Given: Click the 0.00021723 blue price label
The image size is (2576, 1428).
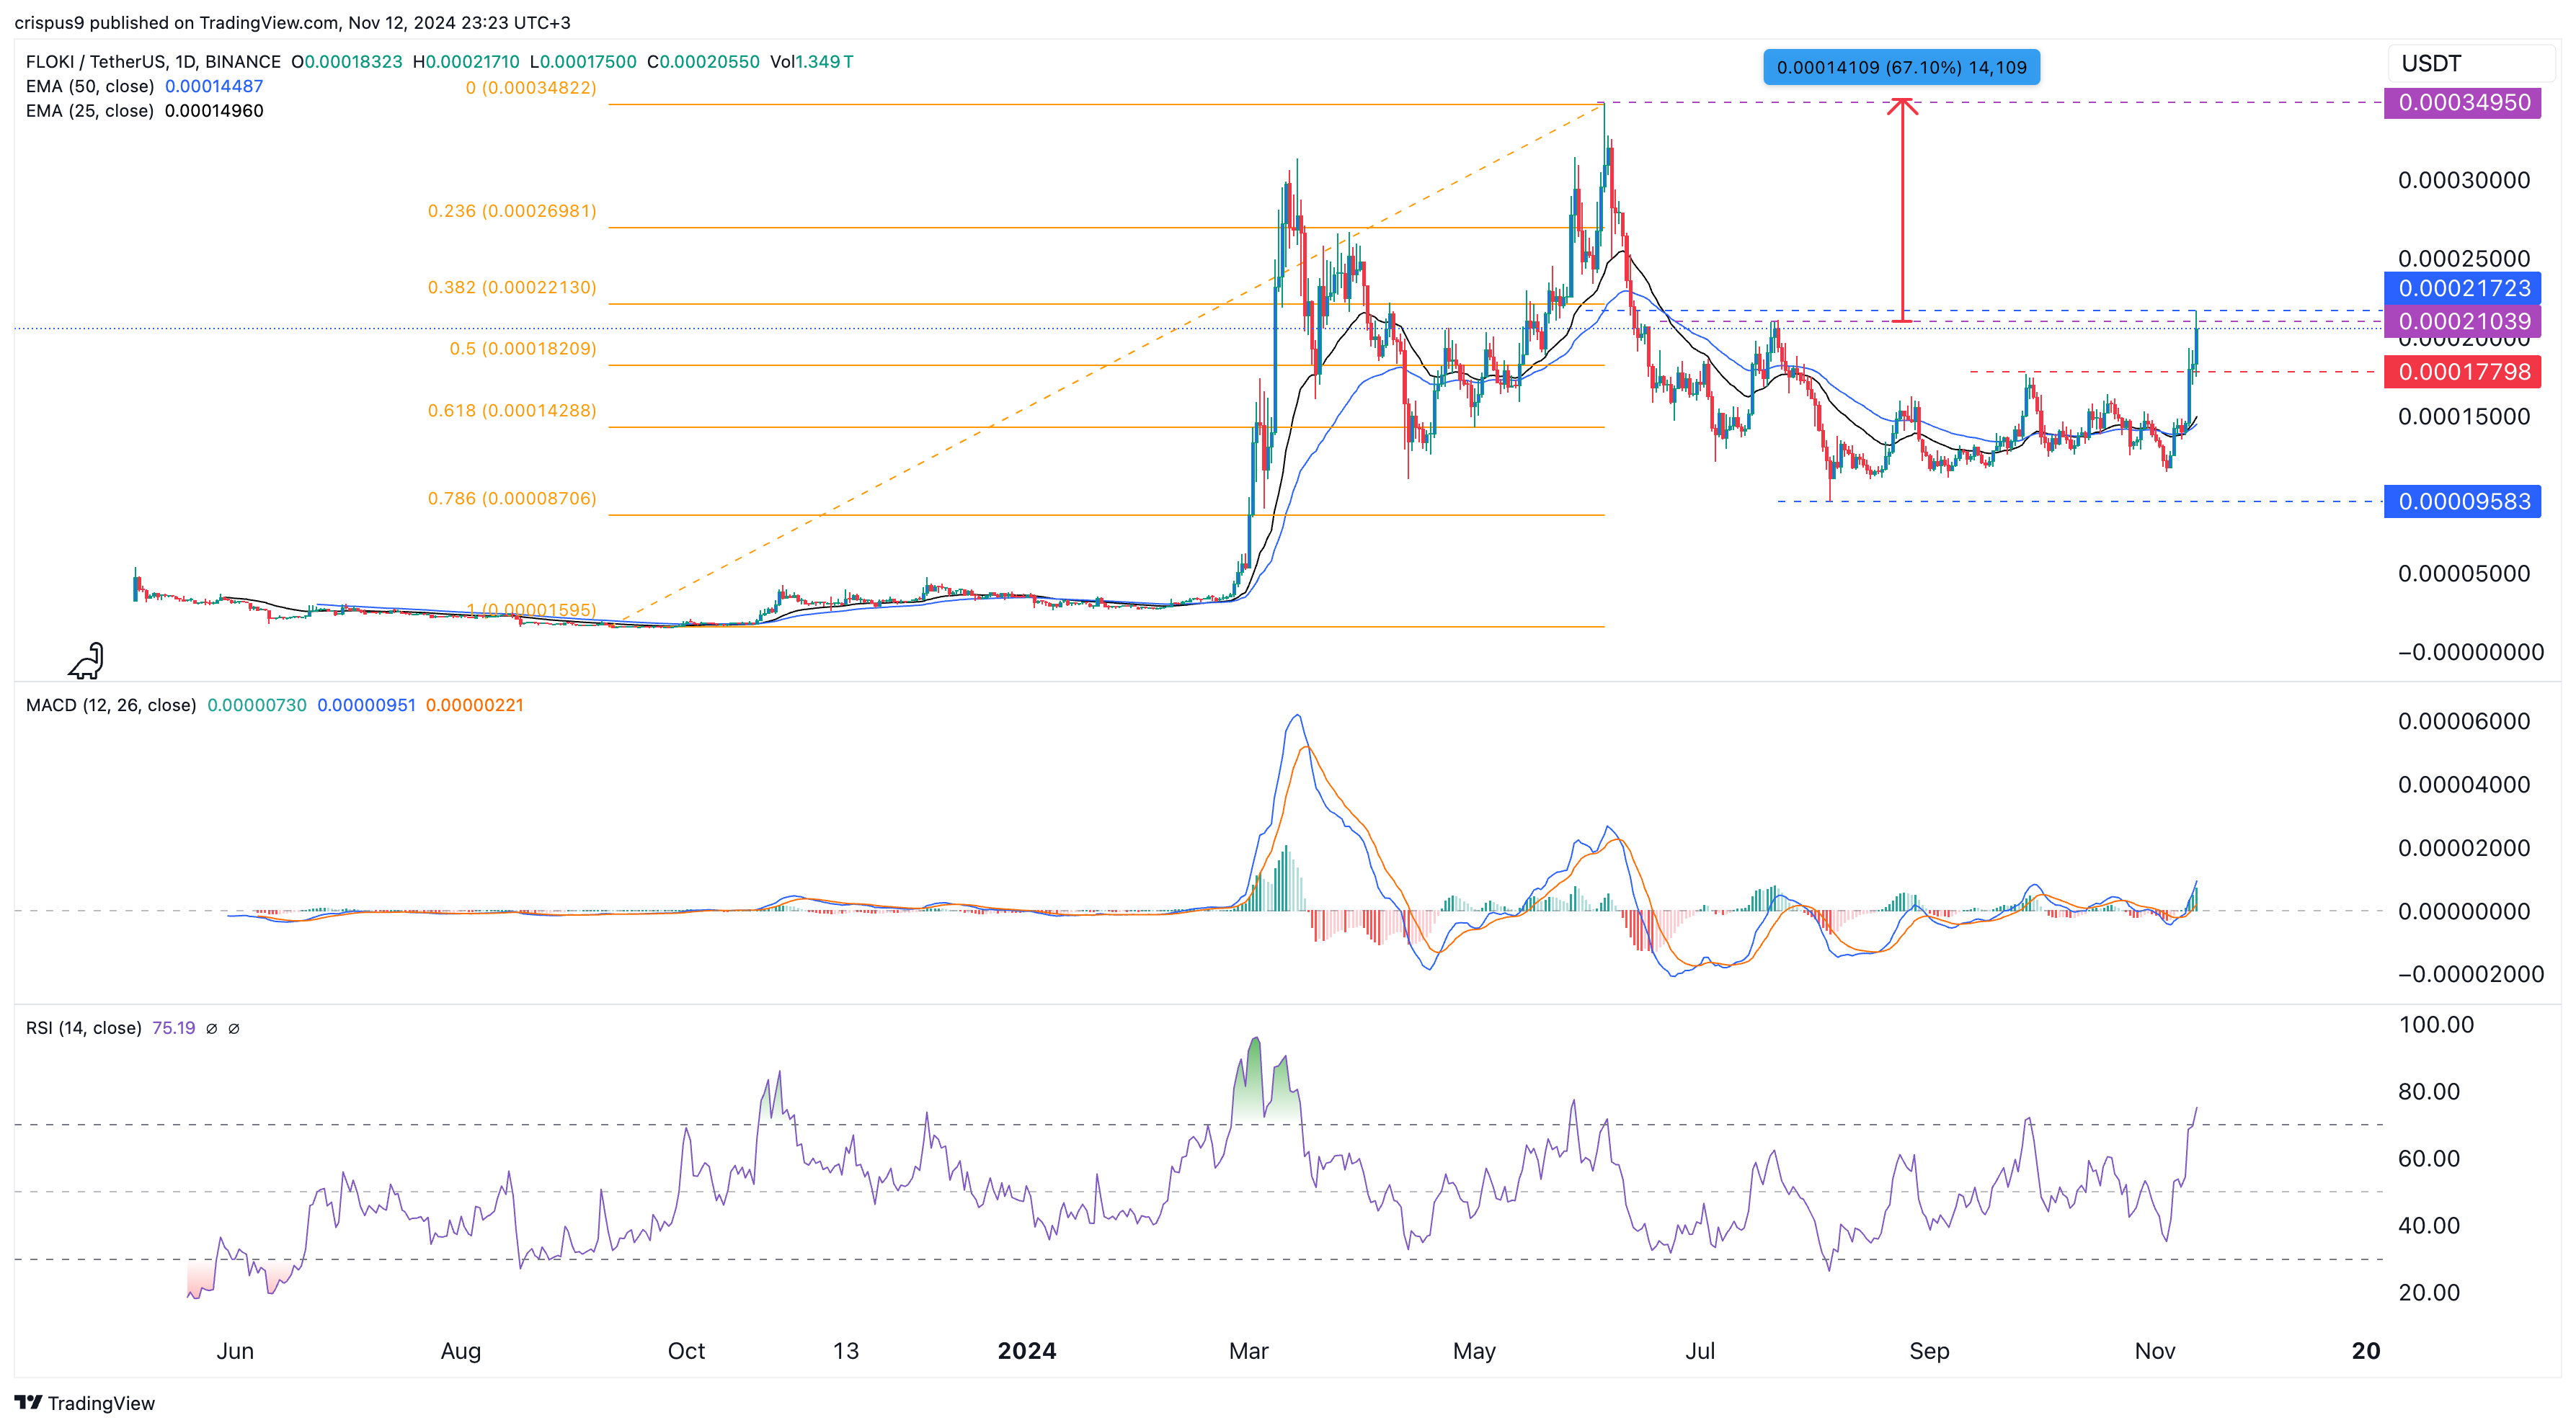Looking at the screenshot, I should tap(2463, 287).
